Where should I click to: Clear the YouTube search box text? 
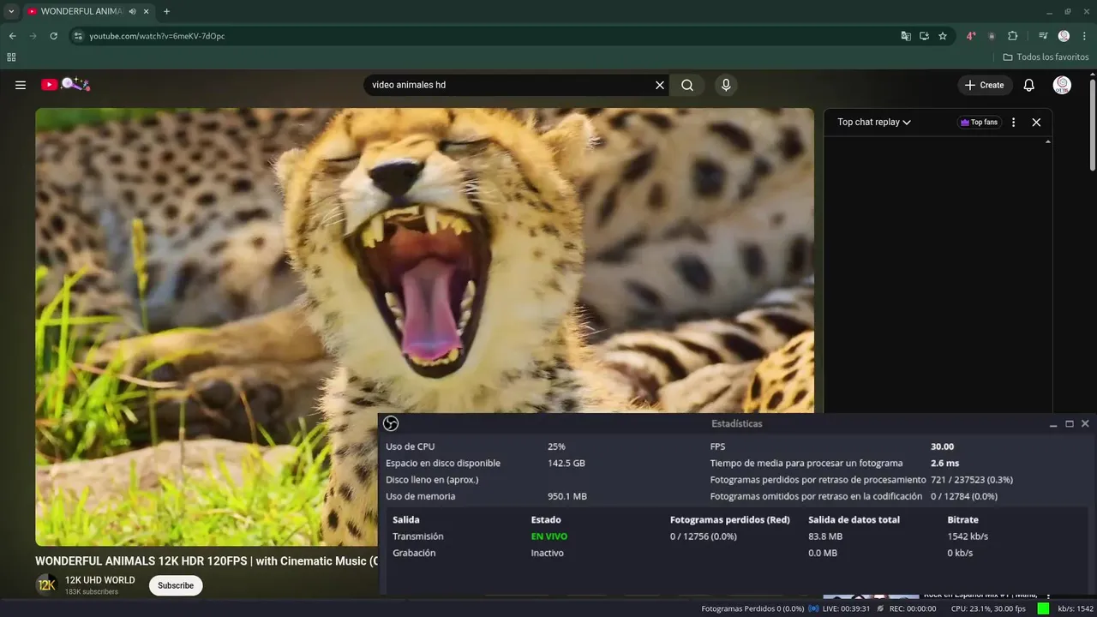point(660,85)
